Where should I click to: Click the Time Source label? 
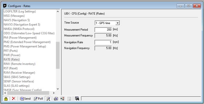coord(72,23)
